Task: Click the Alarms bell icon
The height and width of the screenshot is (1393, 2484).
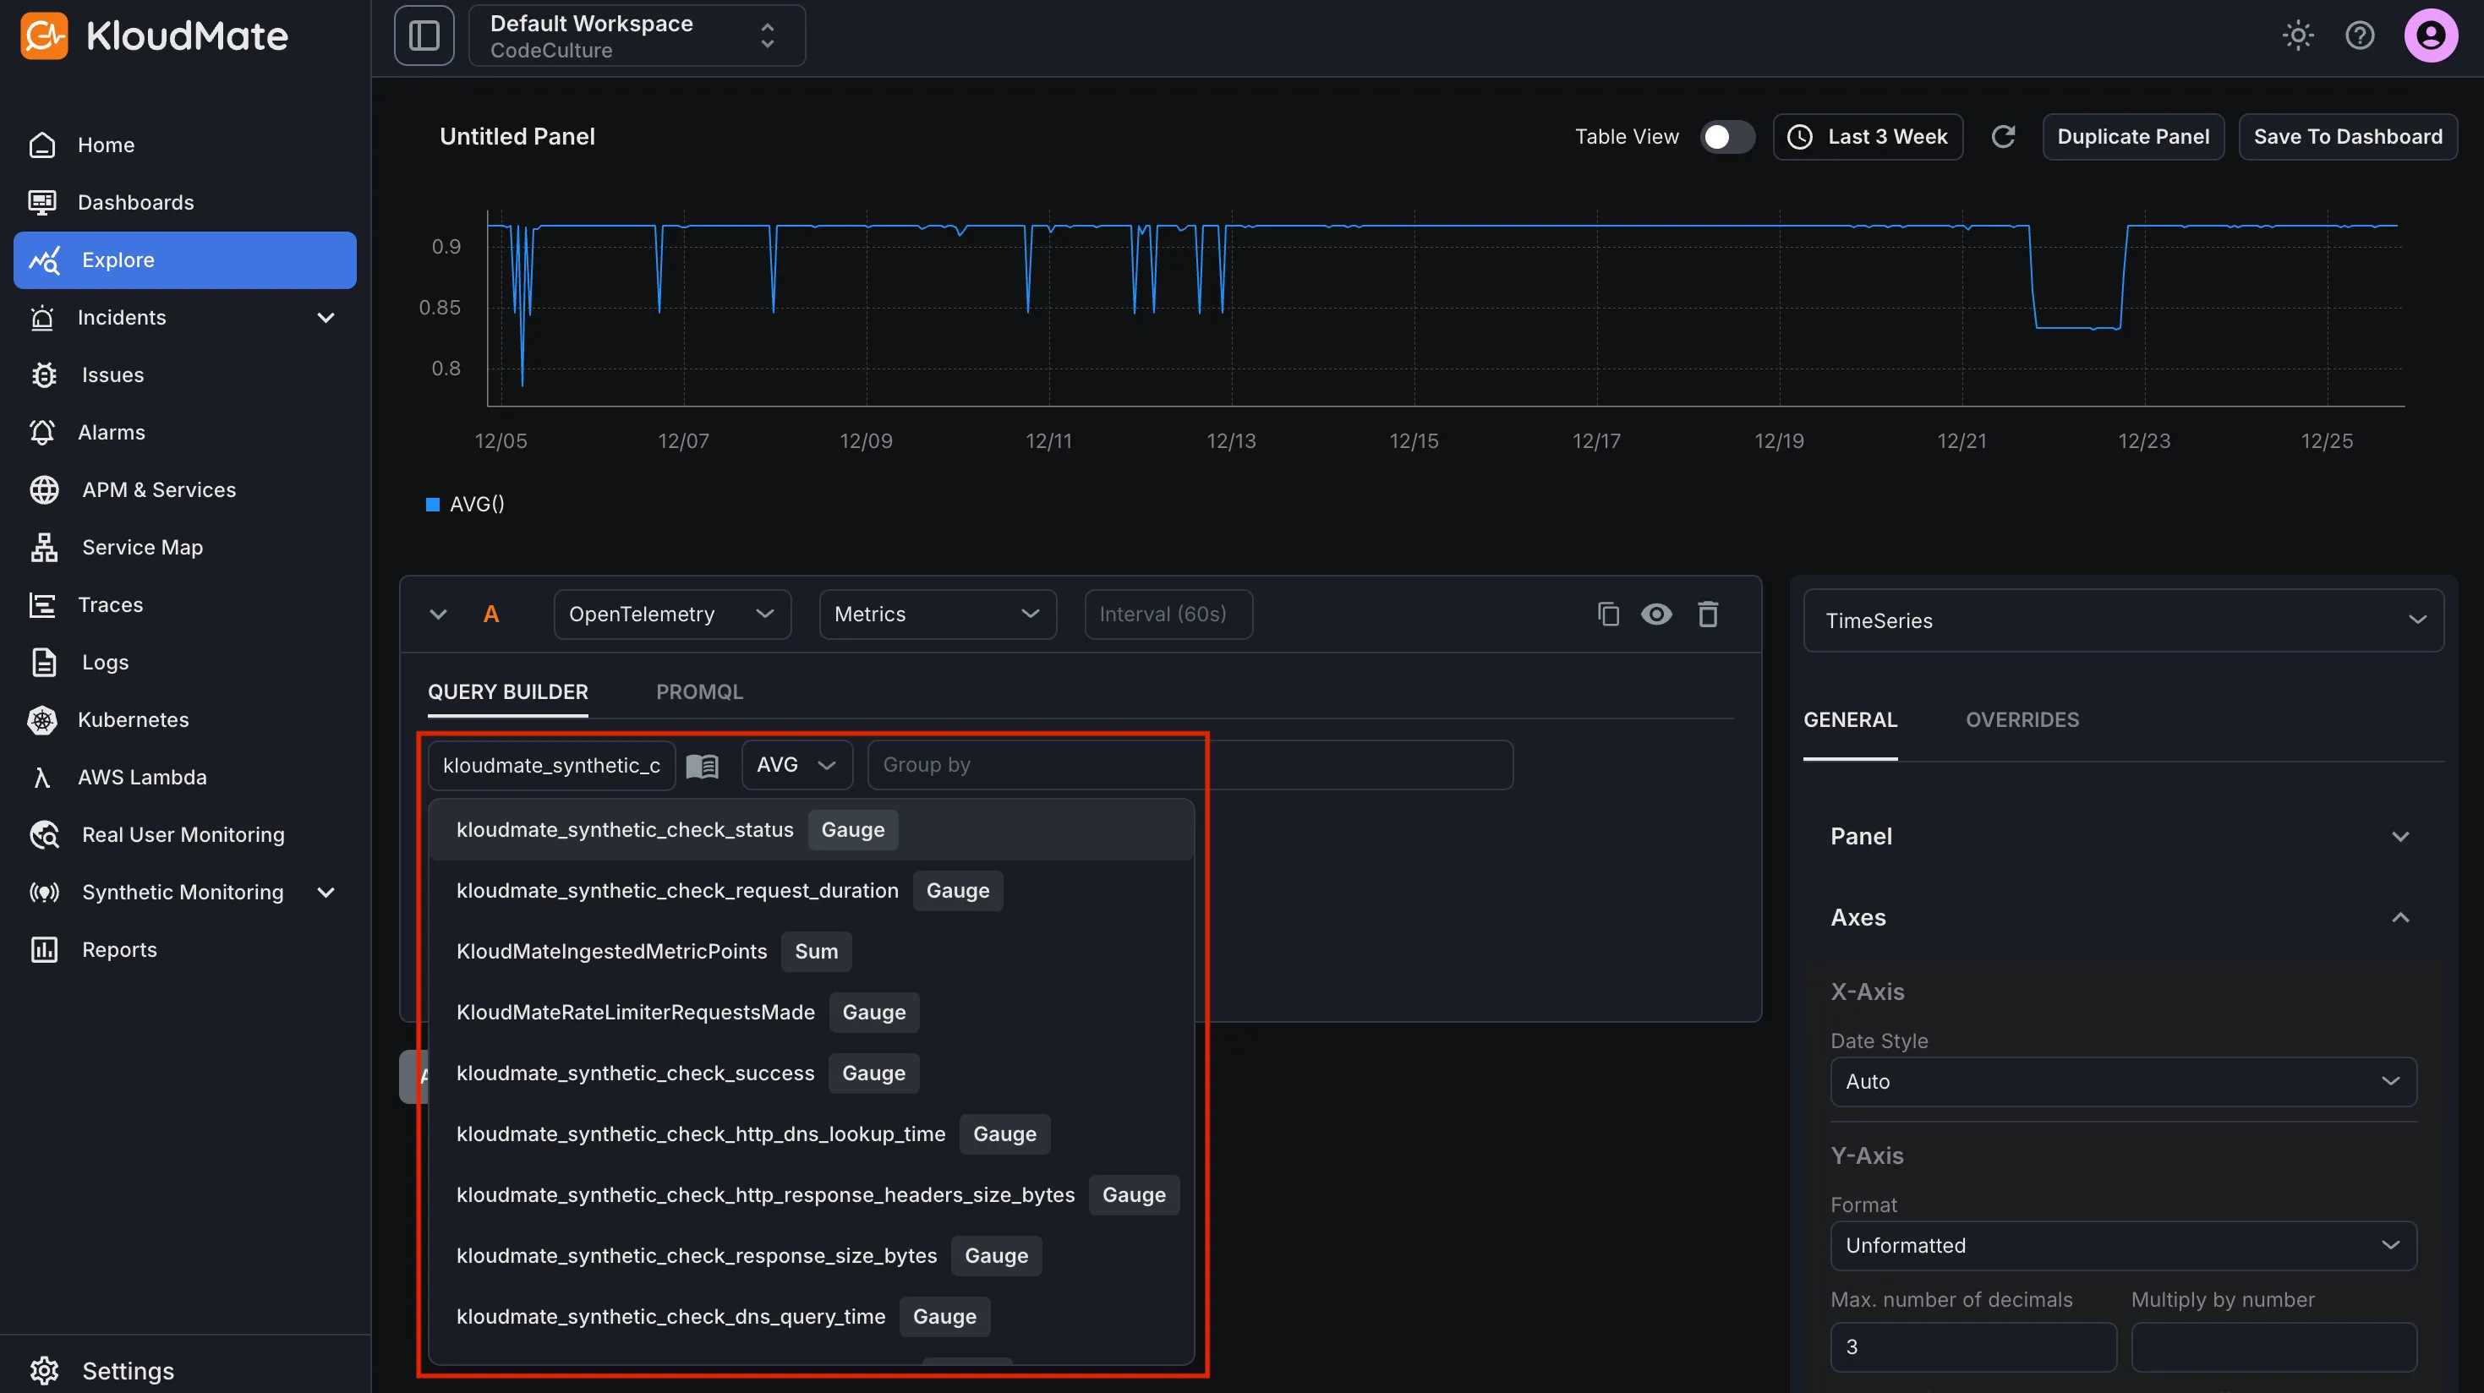Action: [x=42, y=432]
